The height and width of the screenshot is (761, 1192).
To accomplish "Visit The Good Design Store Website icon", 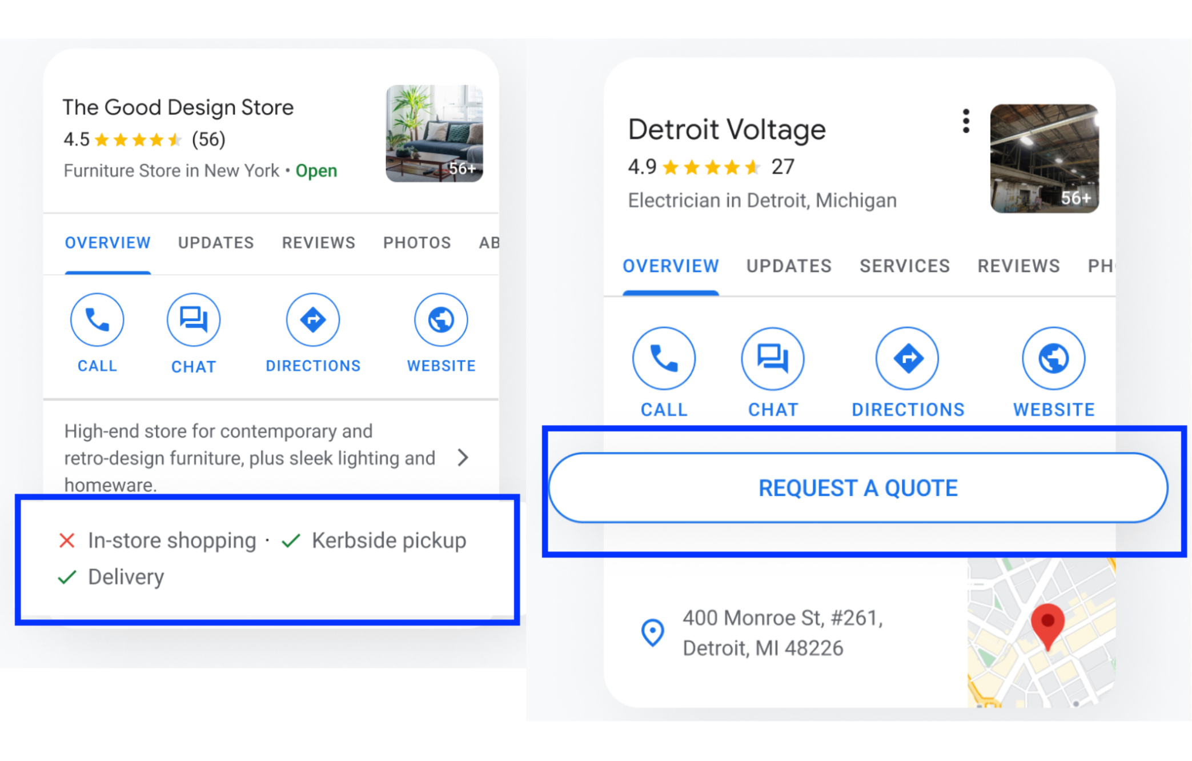I will click(441, 320).
